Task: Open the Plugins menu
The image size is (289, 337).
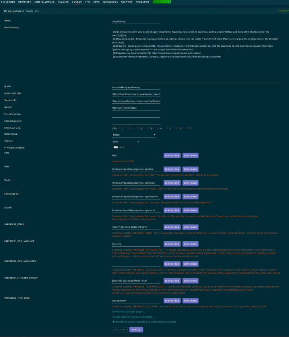Action: [x=63, y=2]
